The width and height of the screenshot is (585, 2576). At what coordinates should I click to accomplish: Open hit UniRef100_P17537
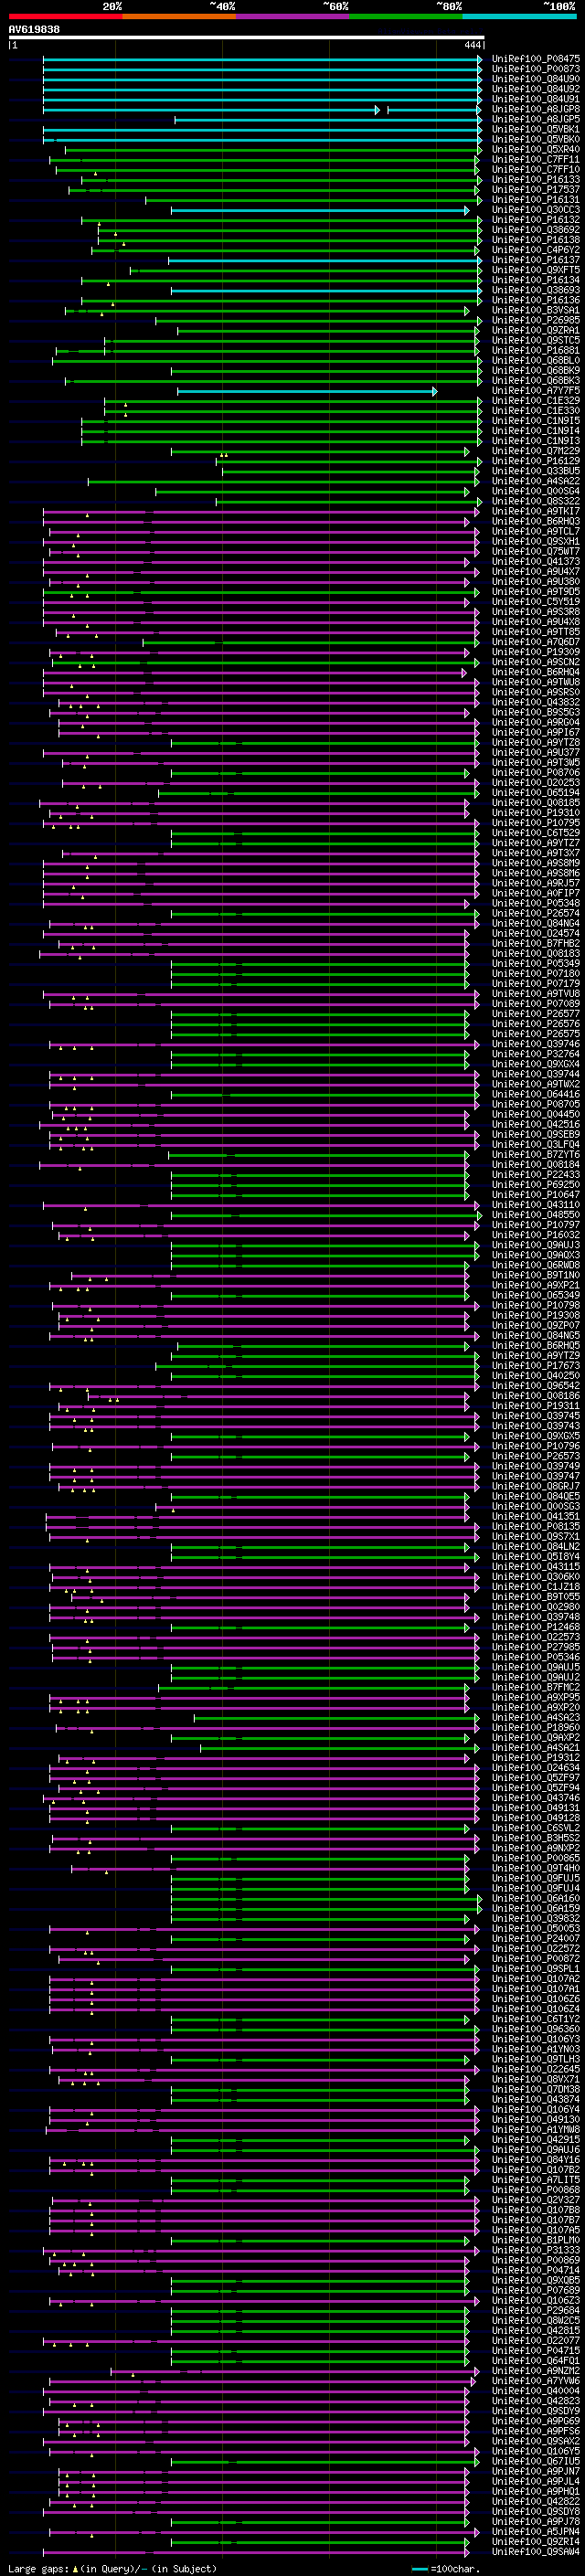tap(535, 190)
